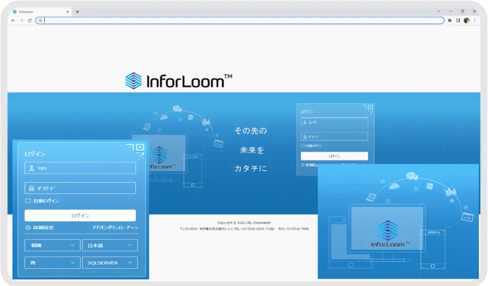Toggle the browser side panel icon
This screenshot has width=488, height=286.
coord(458,20)
